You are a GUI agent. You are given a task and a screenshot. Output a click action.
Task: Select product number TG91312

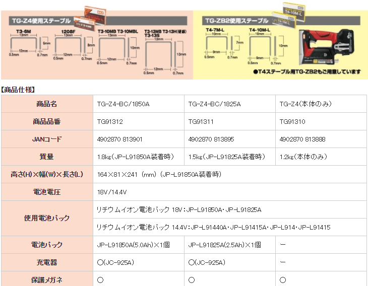[x=110, y=121]
